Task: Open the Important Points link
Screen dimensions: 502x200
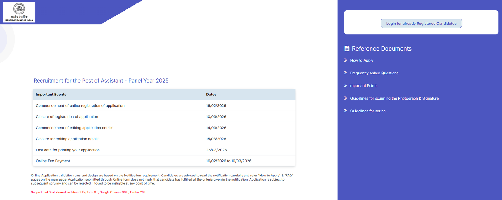Action: coord(363,86)
